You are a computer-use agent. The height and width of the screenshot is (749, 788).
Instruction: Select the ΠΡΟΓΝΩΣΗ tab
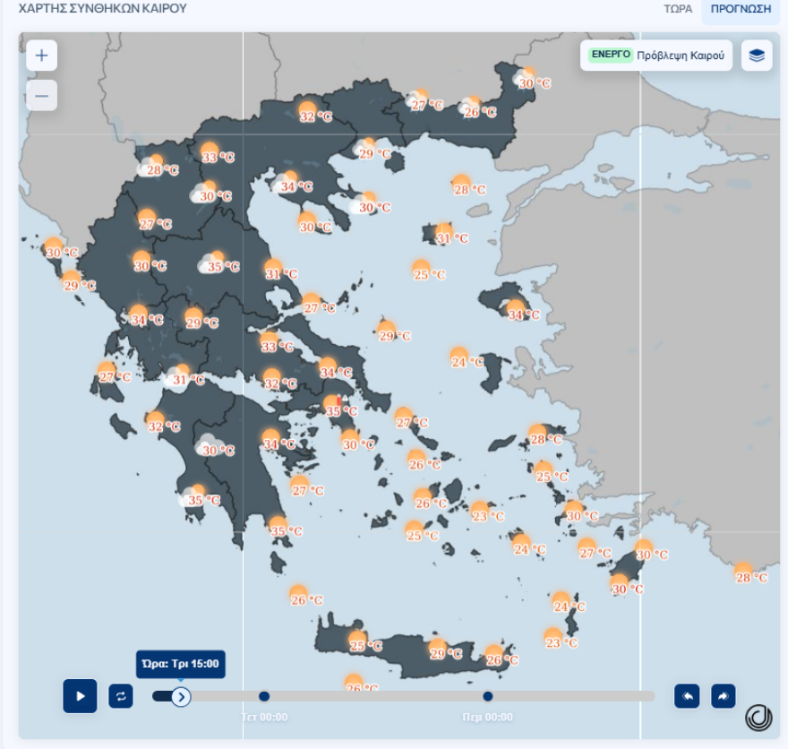[x=741, y=9]
